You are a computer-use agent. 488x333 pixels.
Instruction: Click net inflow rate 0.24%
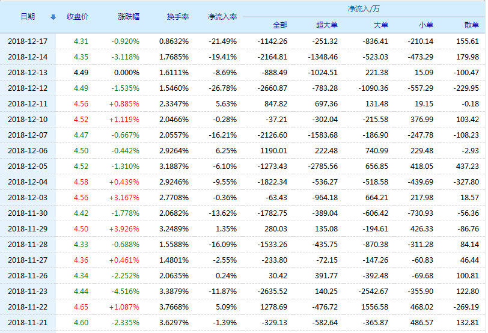pyautogui.click(x=226, y=276)
